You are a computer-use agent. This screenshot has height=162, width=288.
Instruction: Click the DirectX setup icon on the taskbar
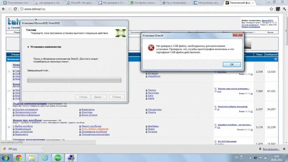click(71, 158)
